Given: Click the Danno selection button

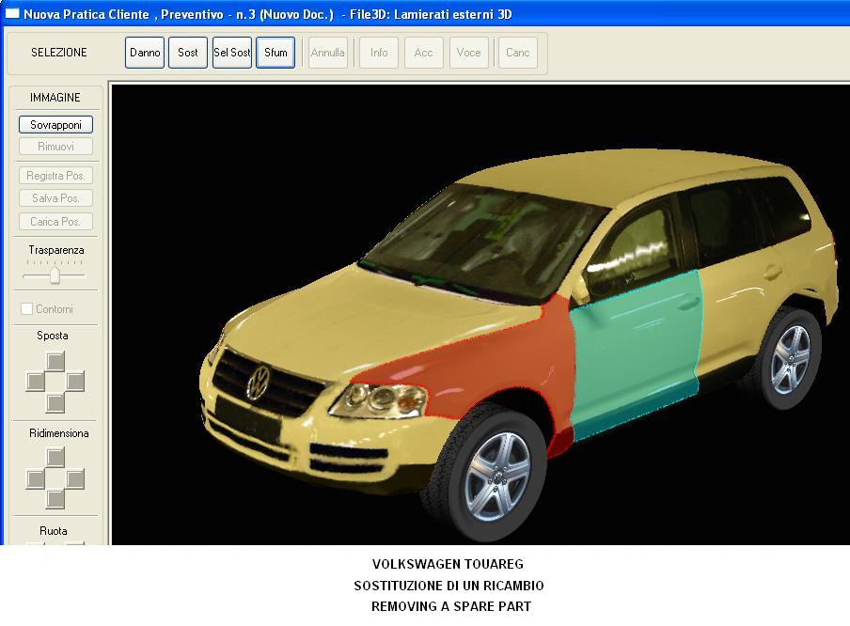Looking at the screenshot, I should coord(145,53).
